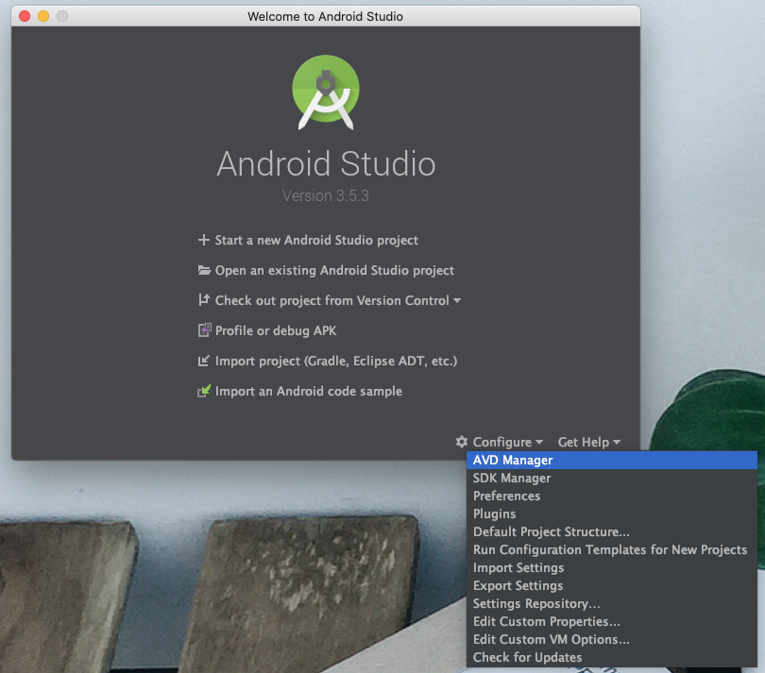765x673 pixels.
Task: Choose Profile or debug APK
Action: pyautogui.click(x=276, y=331)
